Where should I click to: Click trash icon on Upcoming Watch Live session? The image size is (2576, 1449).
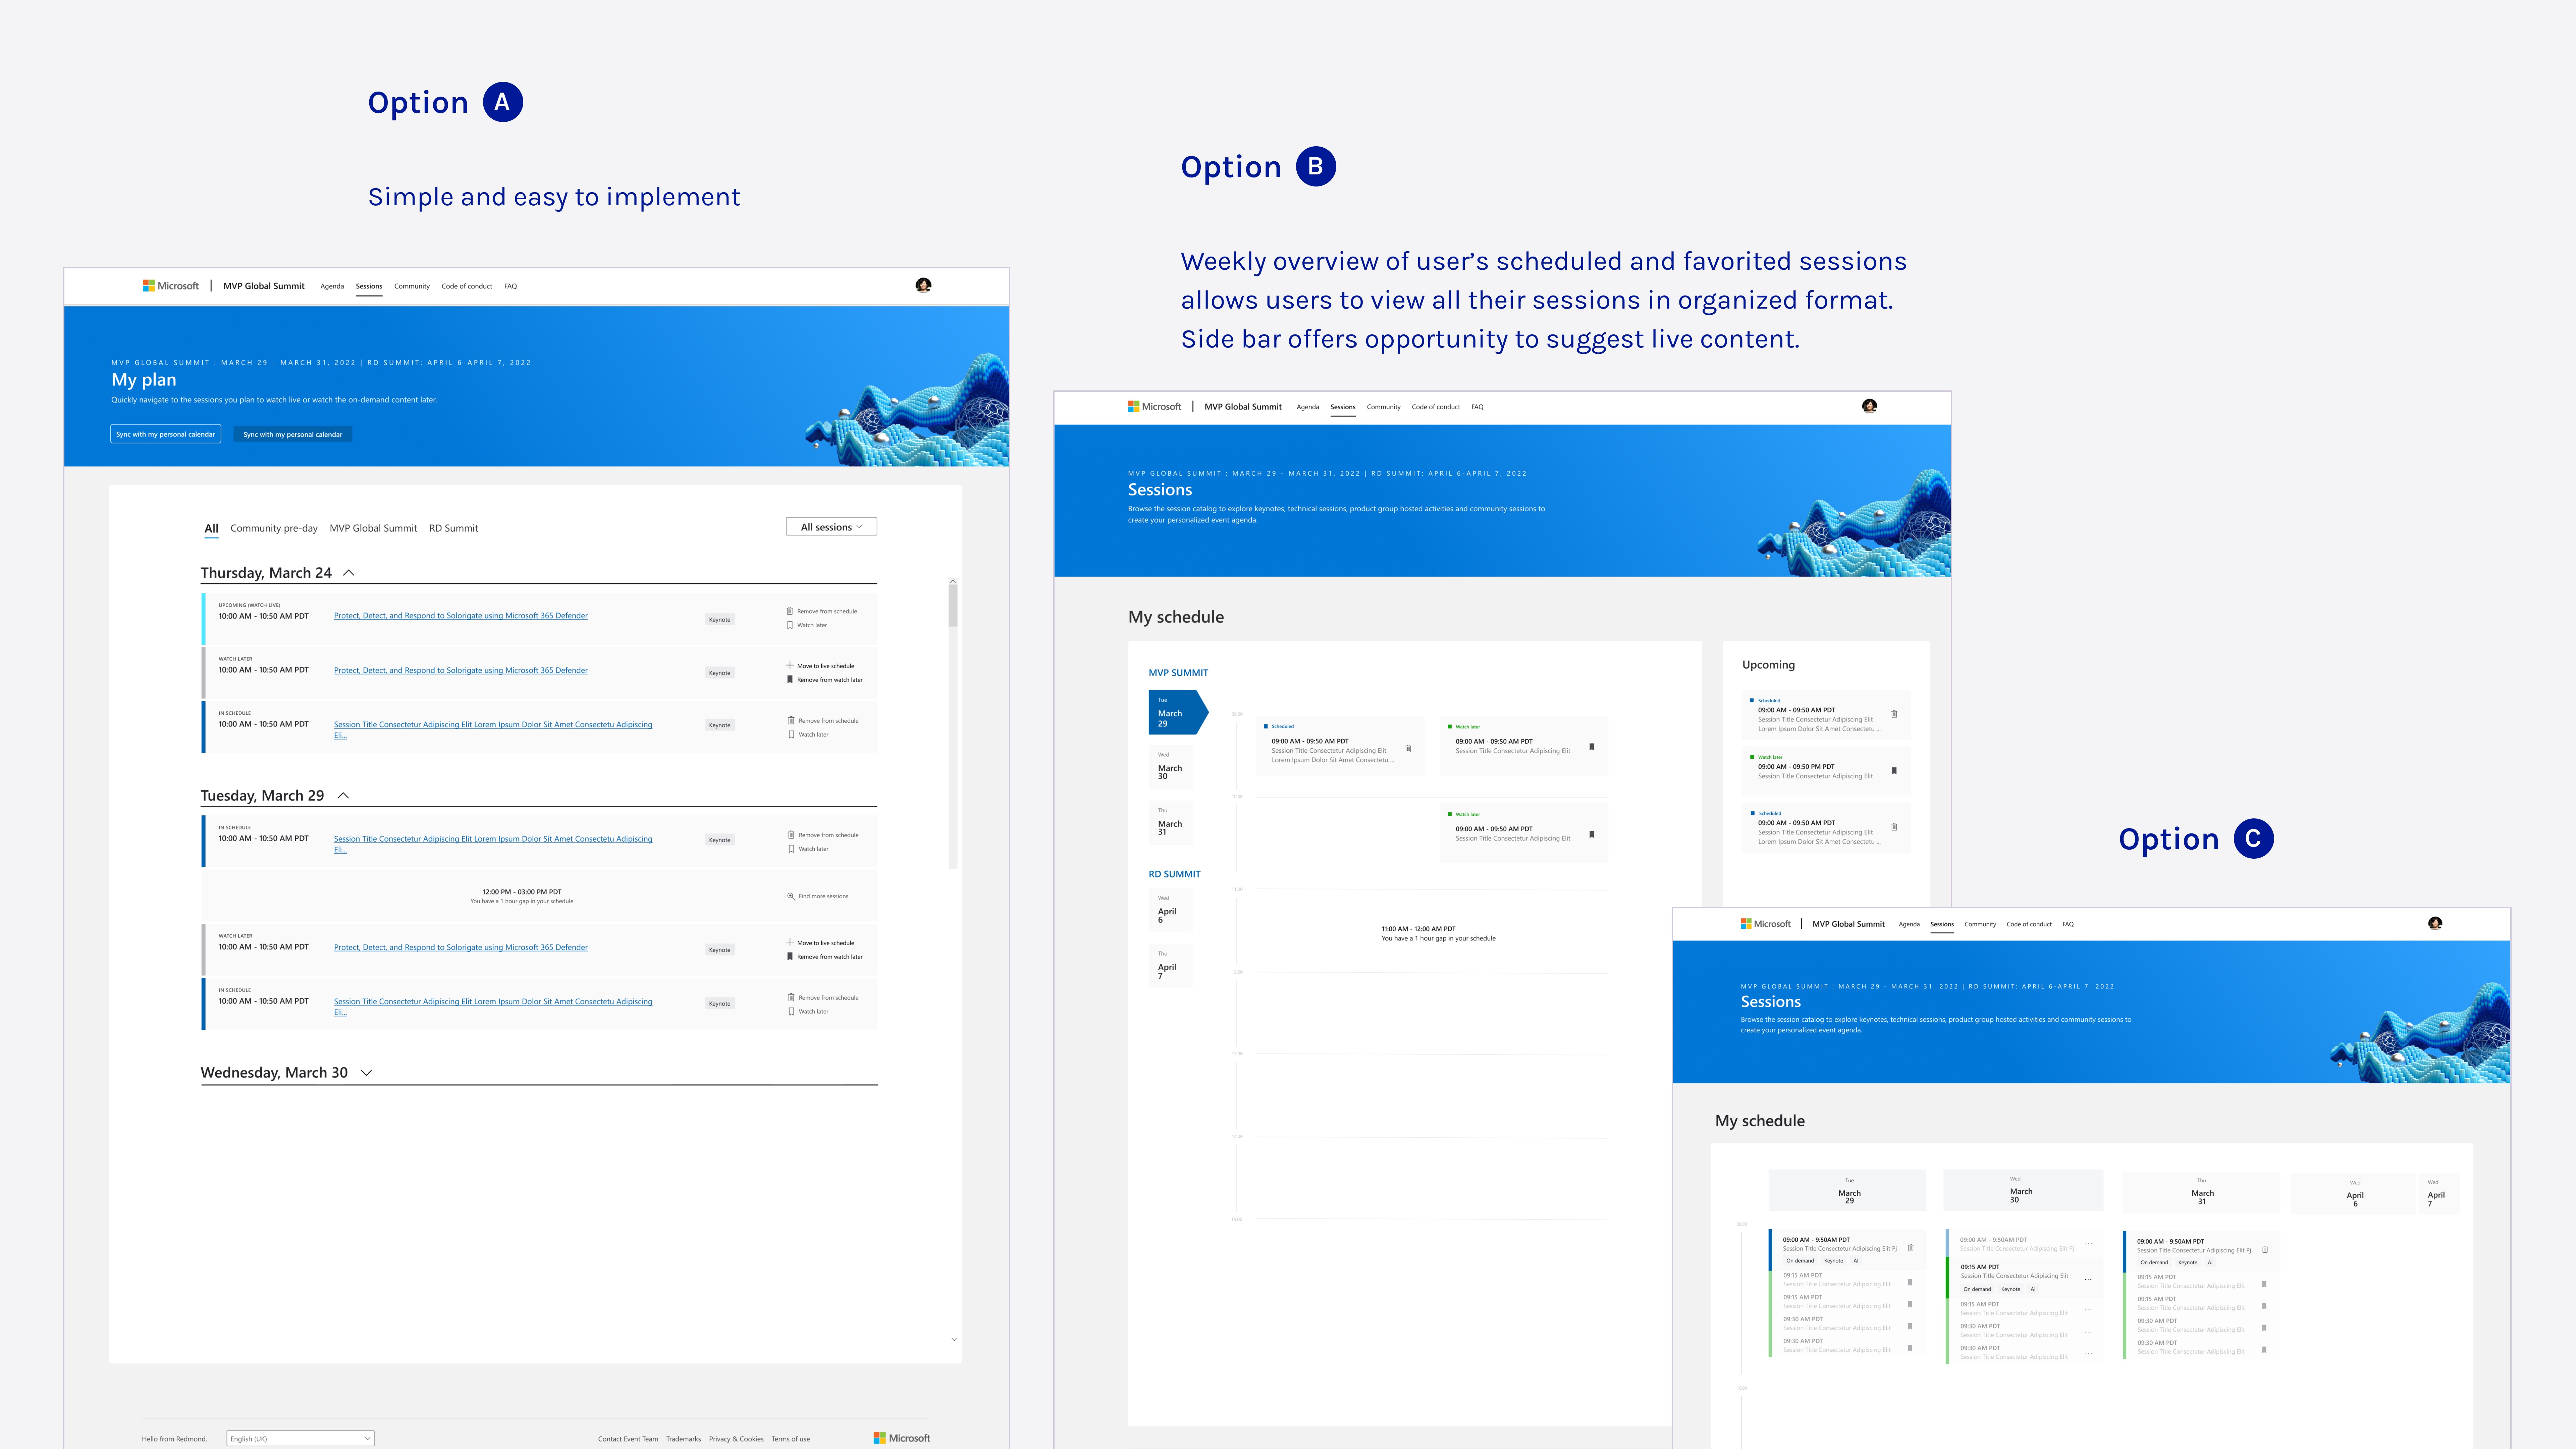pos(790,611)
